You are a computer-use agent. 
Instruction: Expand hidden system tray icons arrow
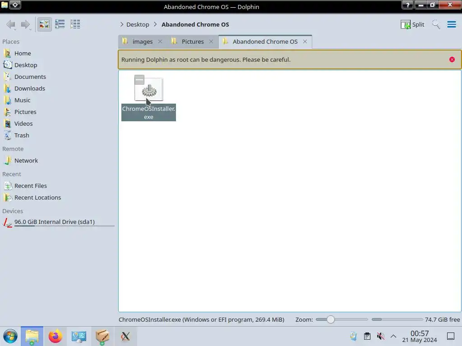(x=393, y=336)
